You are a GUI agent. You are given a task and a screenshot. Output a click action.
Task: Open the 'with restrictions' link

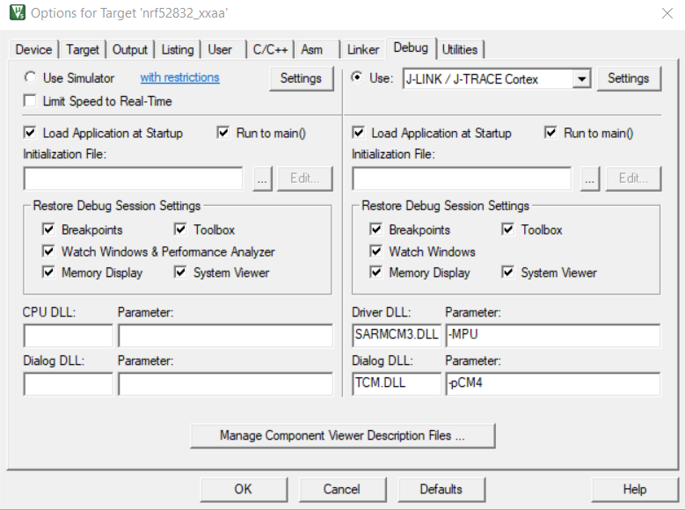click(x=179, y=77)
